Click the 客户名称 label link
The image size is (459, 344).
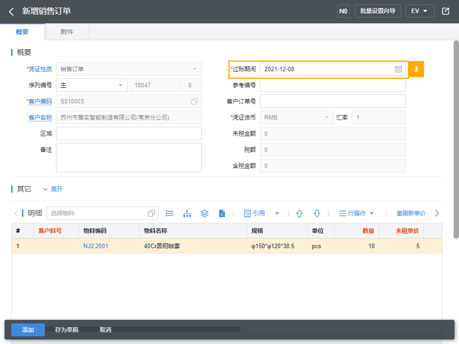tap(40, 118)
